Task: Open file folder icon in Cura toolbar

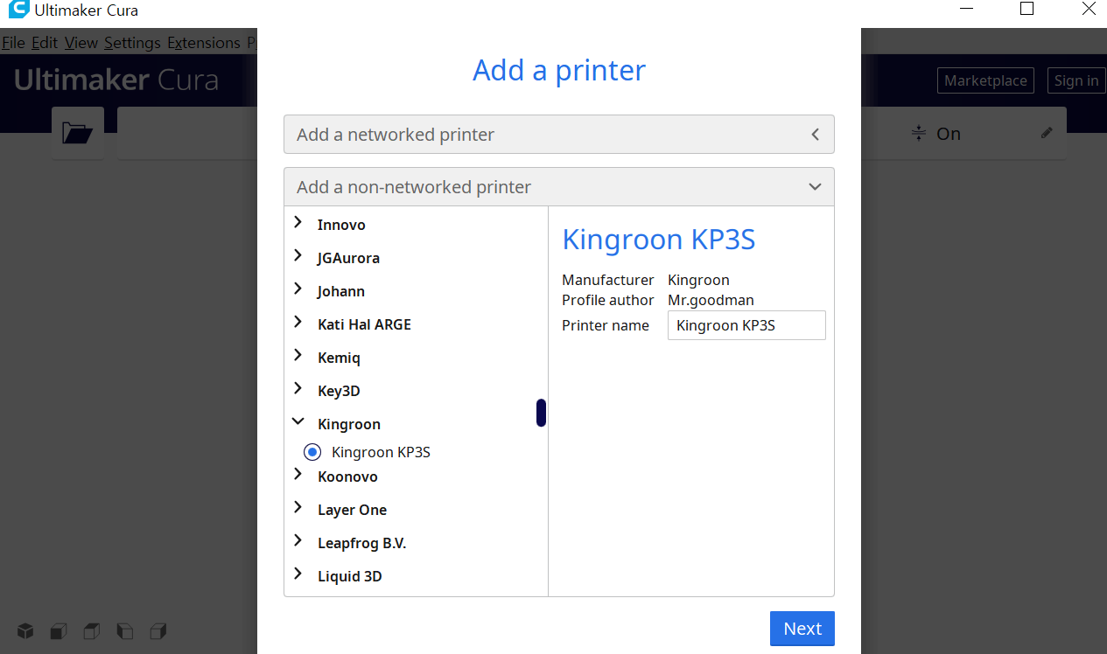Action: click(78, 133)
